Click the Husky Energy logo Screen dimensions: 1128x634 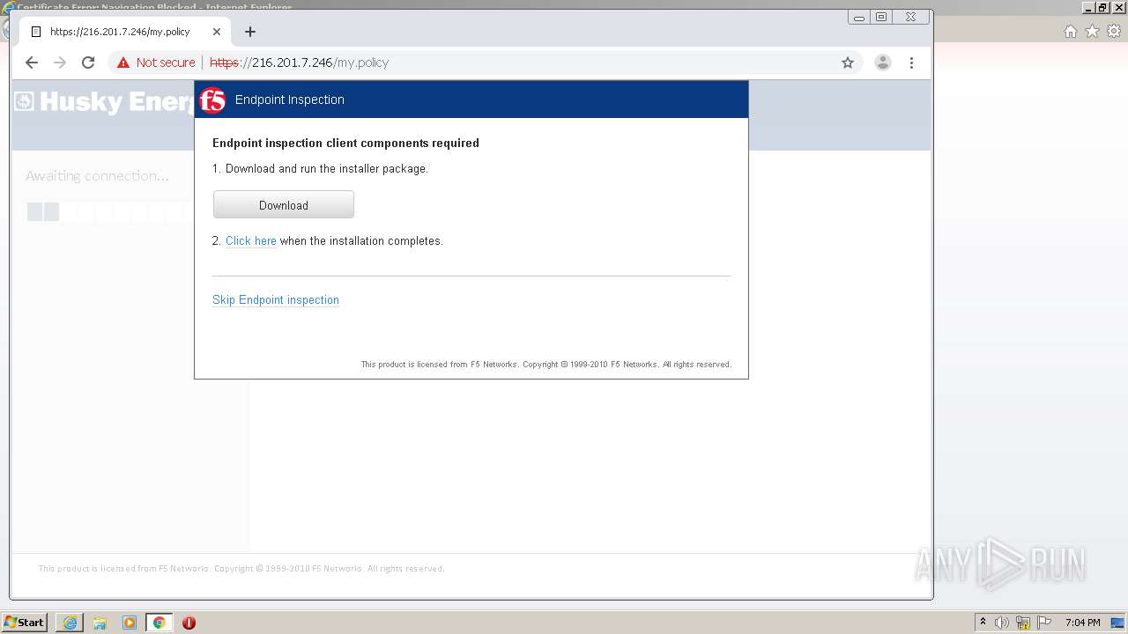(104, 102)
